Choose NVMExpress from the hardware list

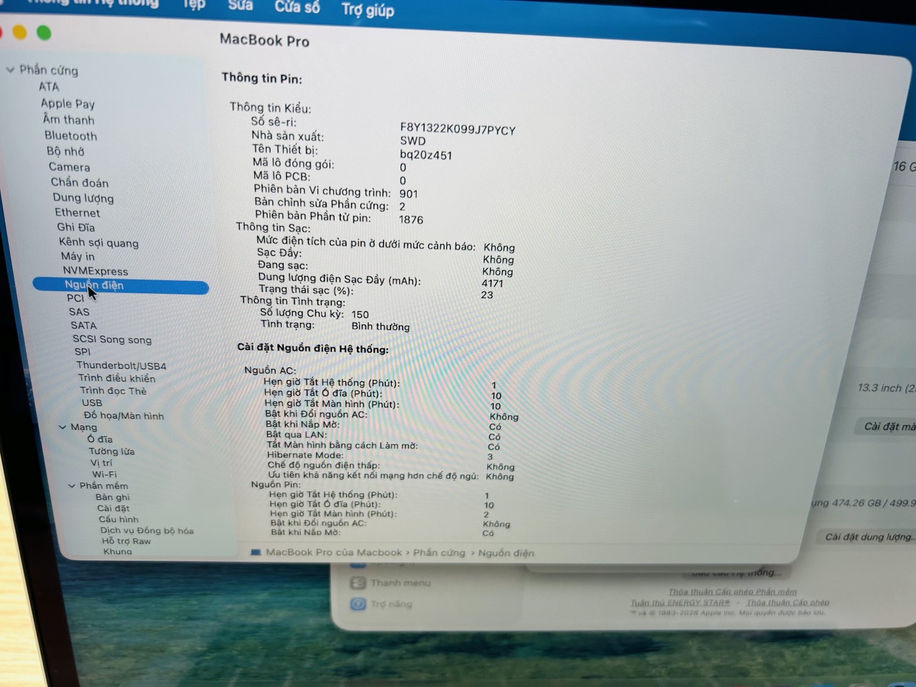[95, 270]
